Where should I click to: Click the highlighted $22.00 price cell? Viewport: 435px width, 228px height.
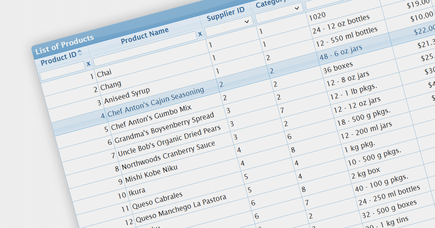[424, 30]
